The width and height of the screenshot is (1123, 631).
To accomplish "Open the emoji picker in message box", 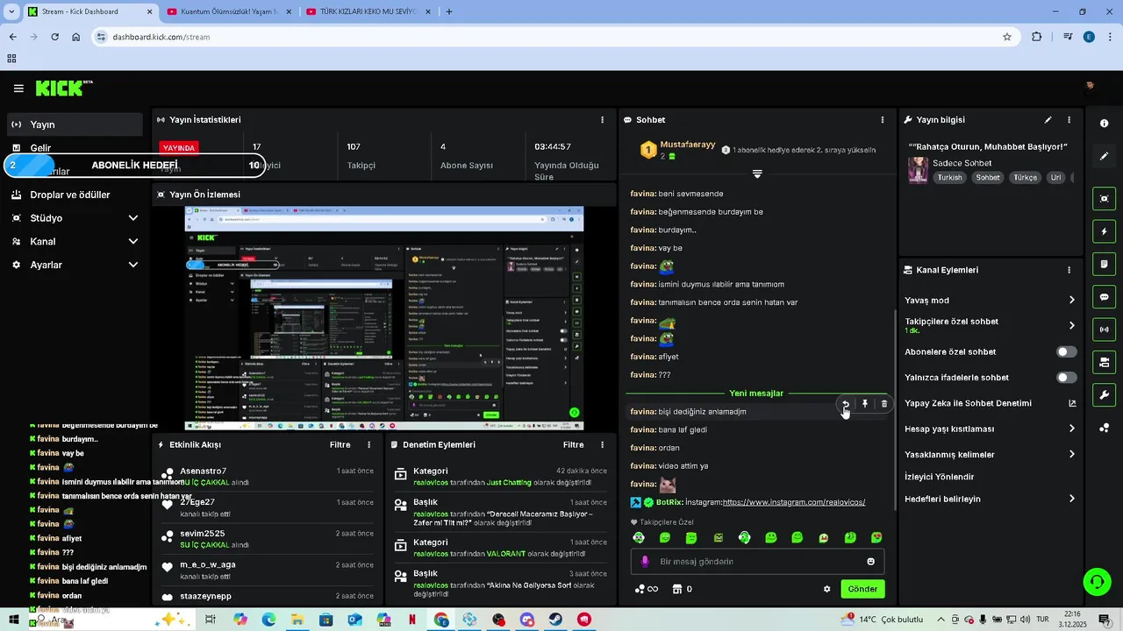I will [871, 562].
